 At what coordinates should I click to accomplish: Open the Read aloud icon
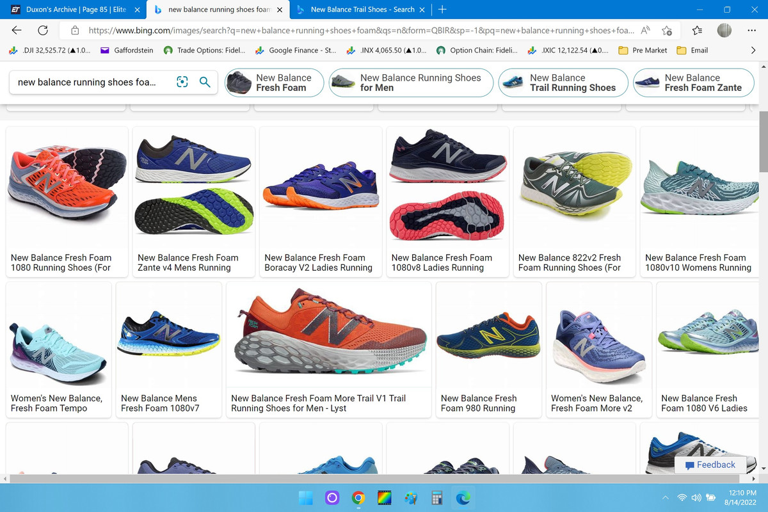[646, 30]
